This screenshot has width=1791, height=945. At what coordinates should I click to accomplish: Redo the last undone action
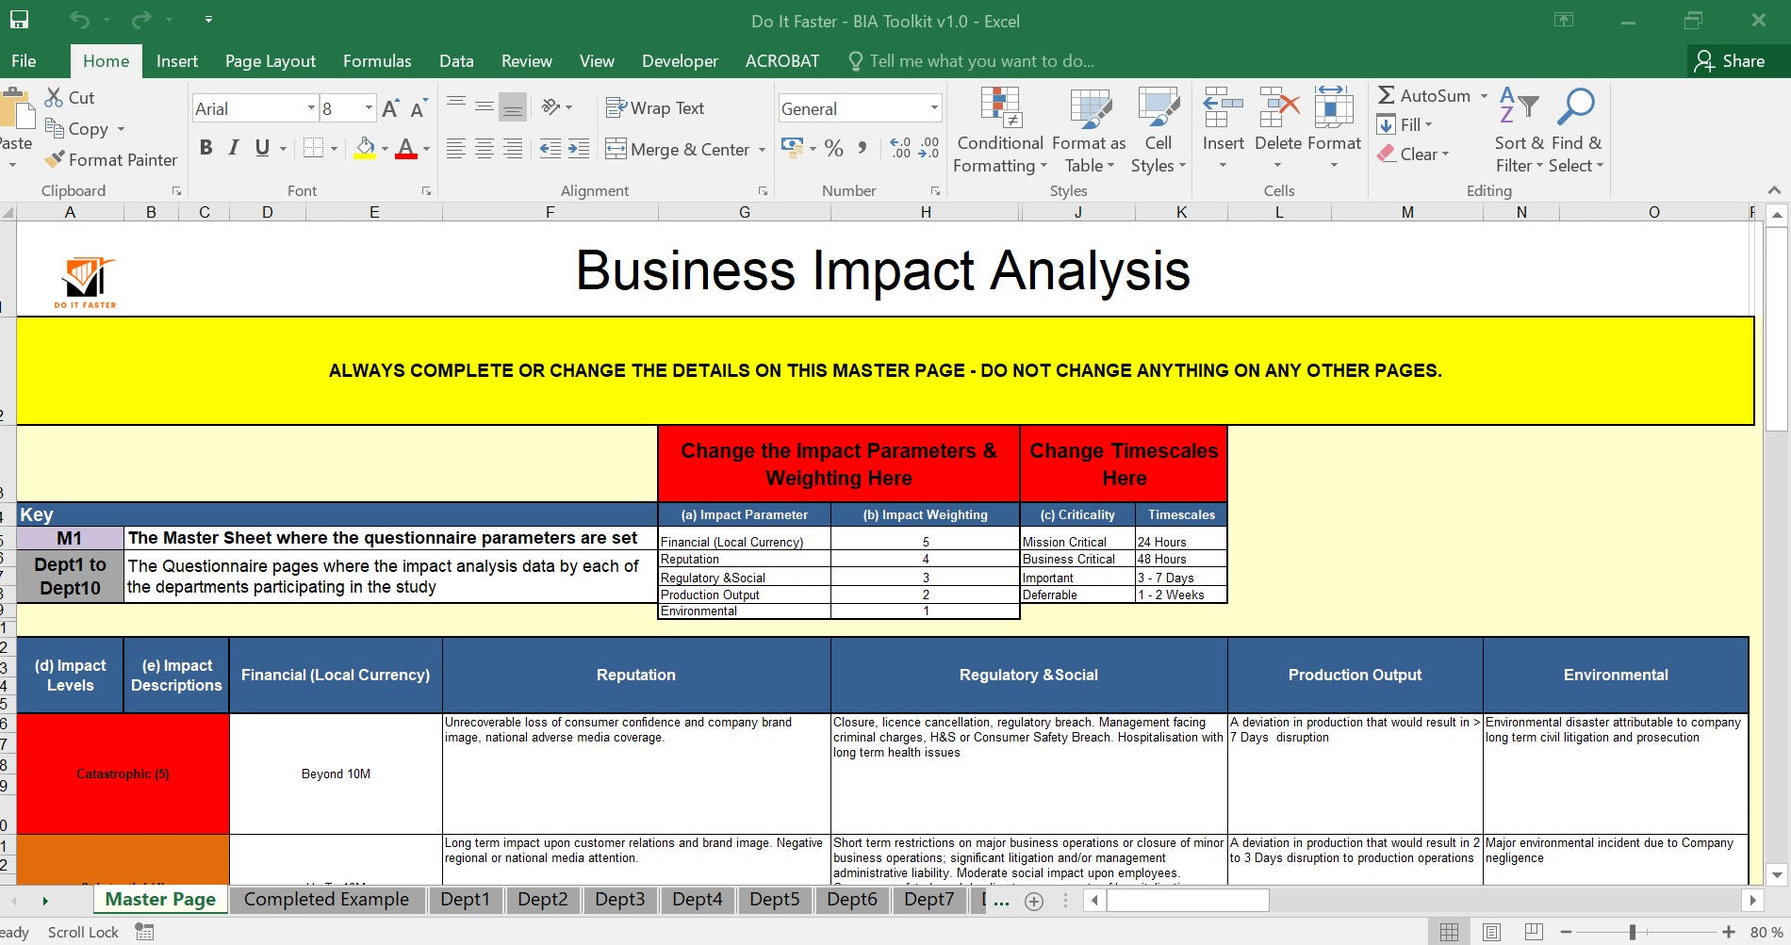[x=141, y=20]
